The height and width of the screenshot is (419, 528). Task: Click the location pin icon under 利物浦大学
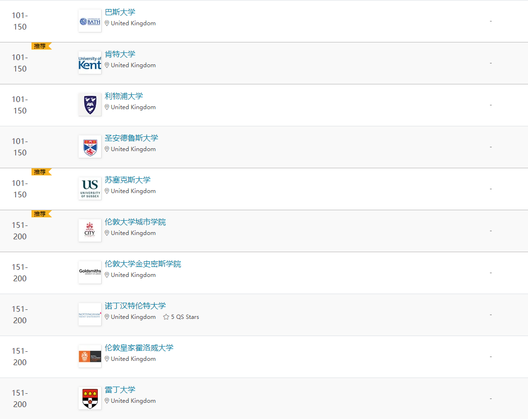point(107,107)
